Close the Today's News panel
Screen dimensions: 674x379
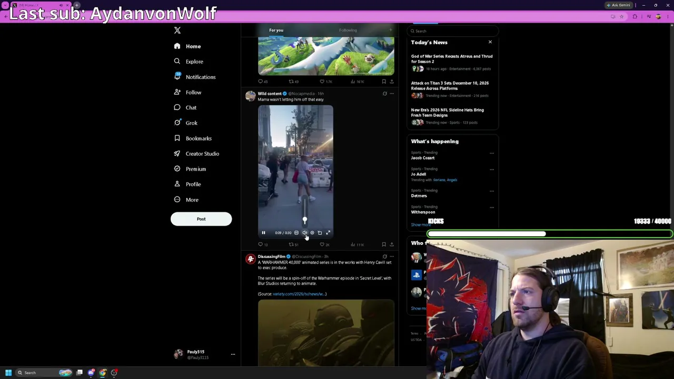click(490, 42)
